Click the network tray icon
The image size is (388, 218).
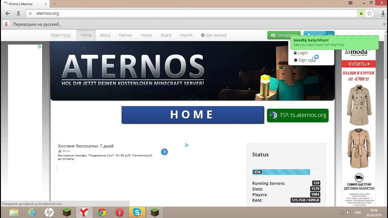point(342,213)
